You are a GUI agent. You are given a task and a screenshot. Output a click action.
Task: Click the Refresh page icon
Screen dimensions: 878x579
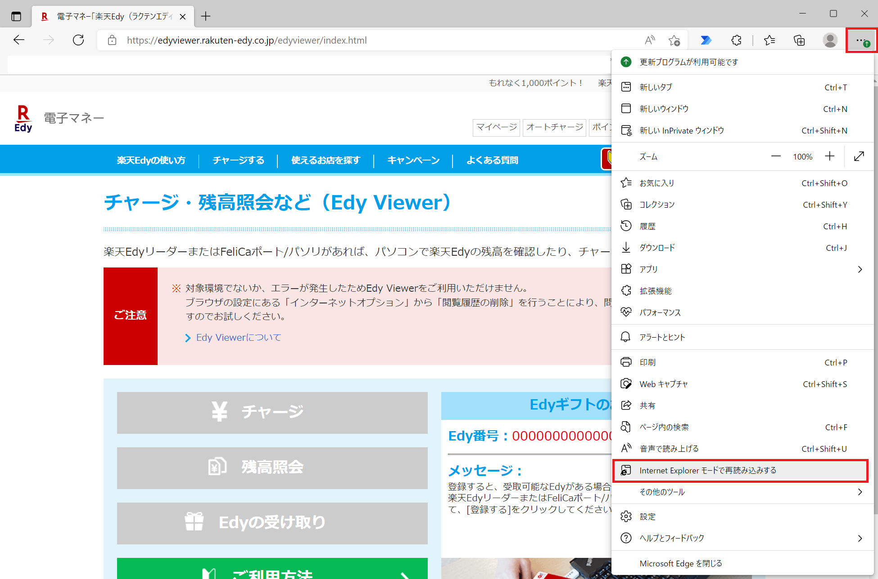tap(78, 40)
